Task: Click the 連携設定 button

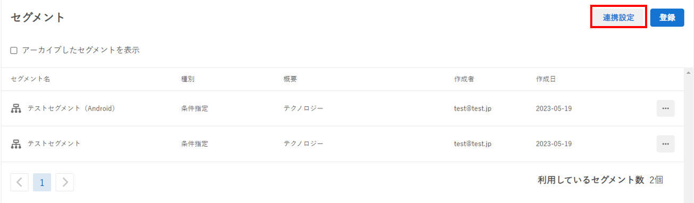Action: [618, 17]
